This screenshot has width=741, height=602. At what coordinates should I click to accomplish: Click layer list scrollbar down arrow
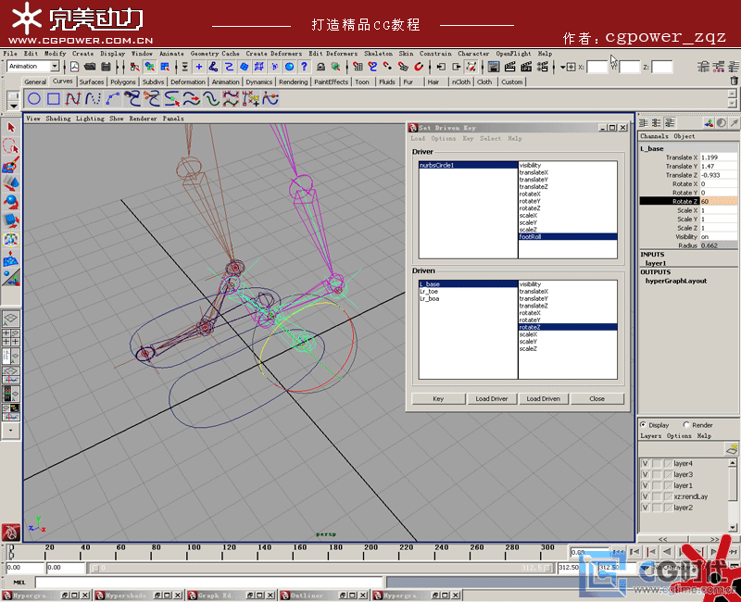pos(733,527)
